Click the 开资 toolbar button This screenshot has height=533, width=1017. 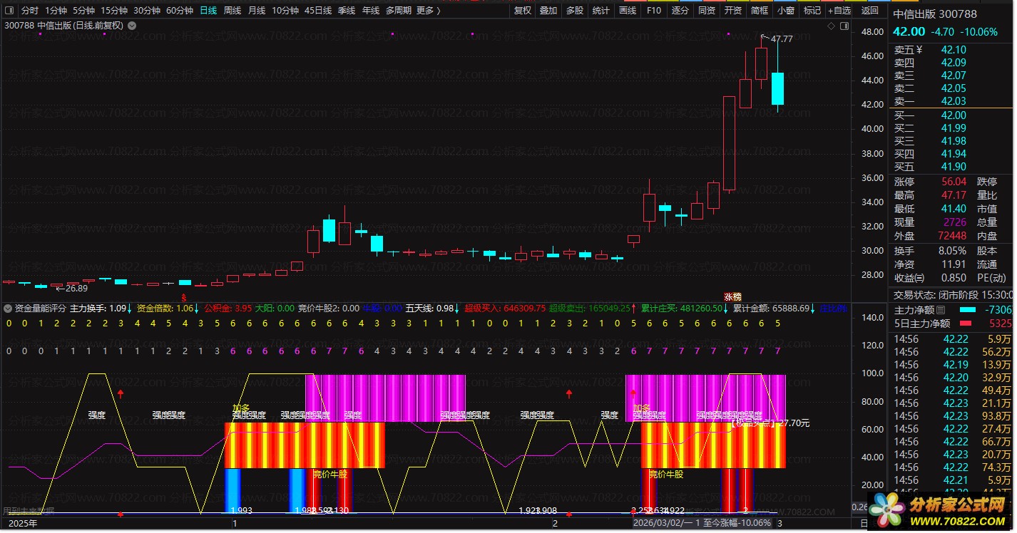click(x=733, y=11)
